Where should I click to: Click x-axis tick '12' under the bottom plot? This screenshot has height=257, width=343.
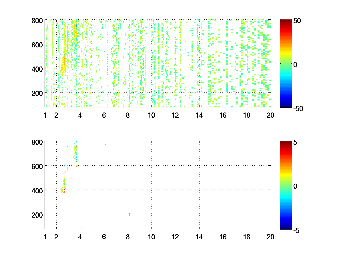[175, 236]
